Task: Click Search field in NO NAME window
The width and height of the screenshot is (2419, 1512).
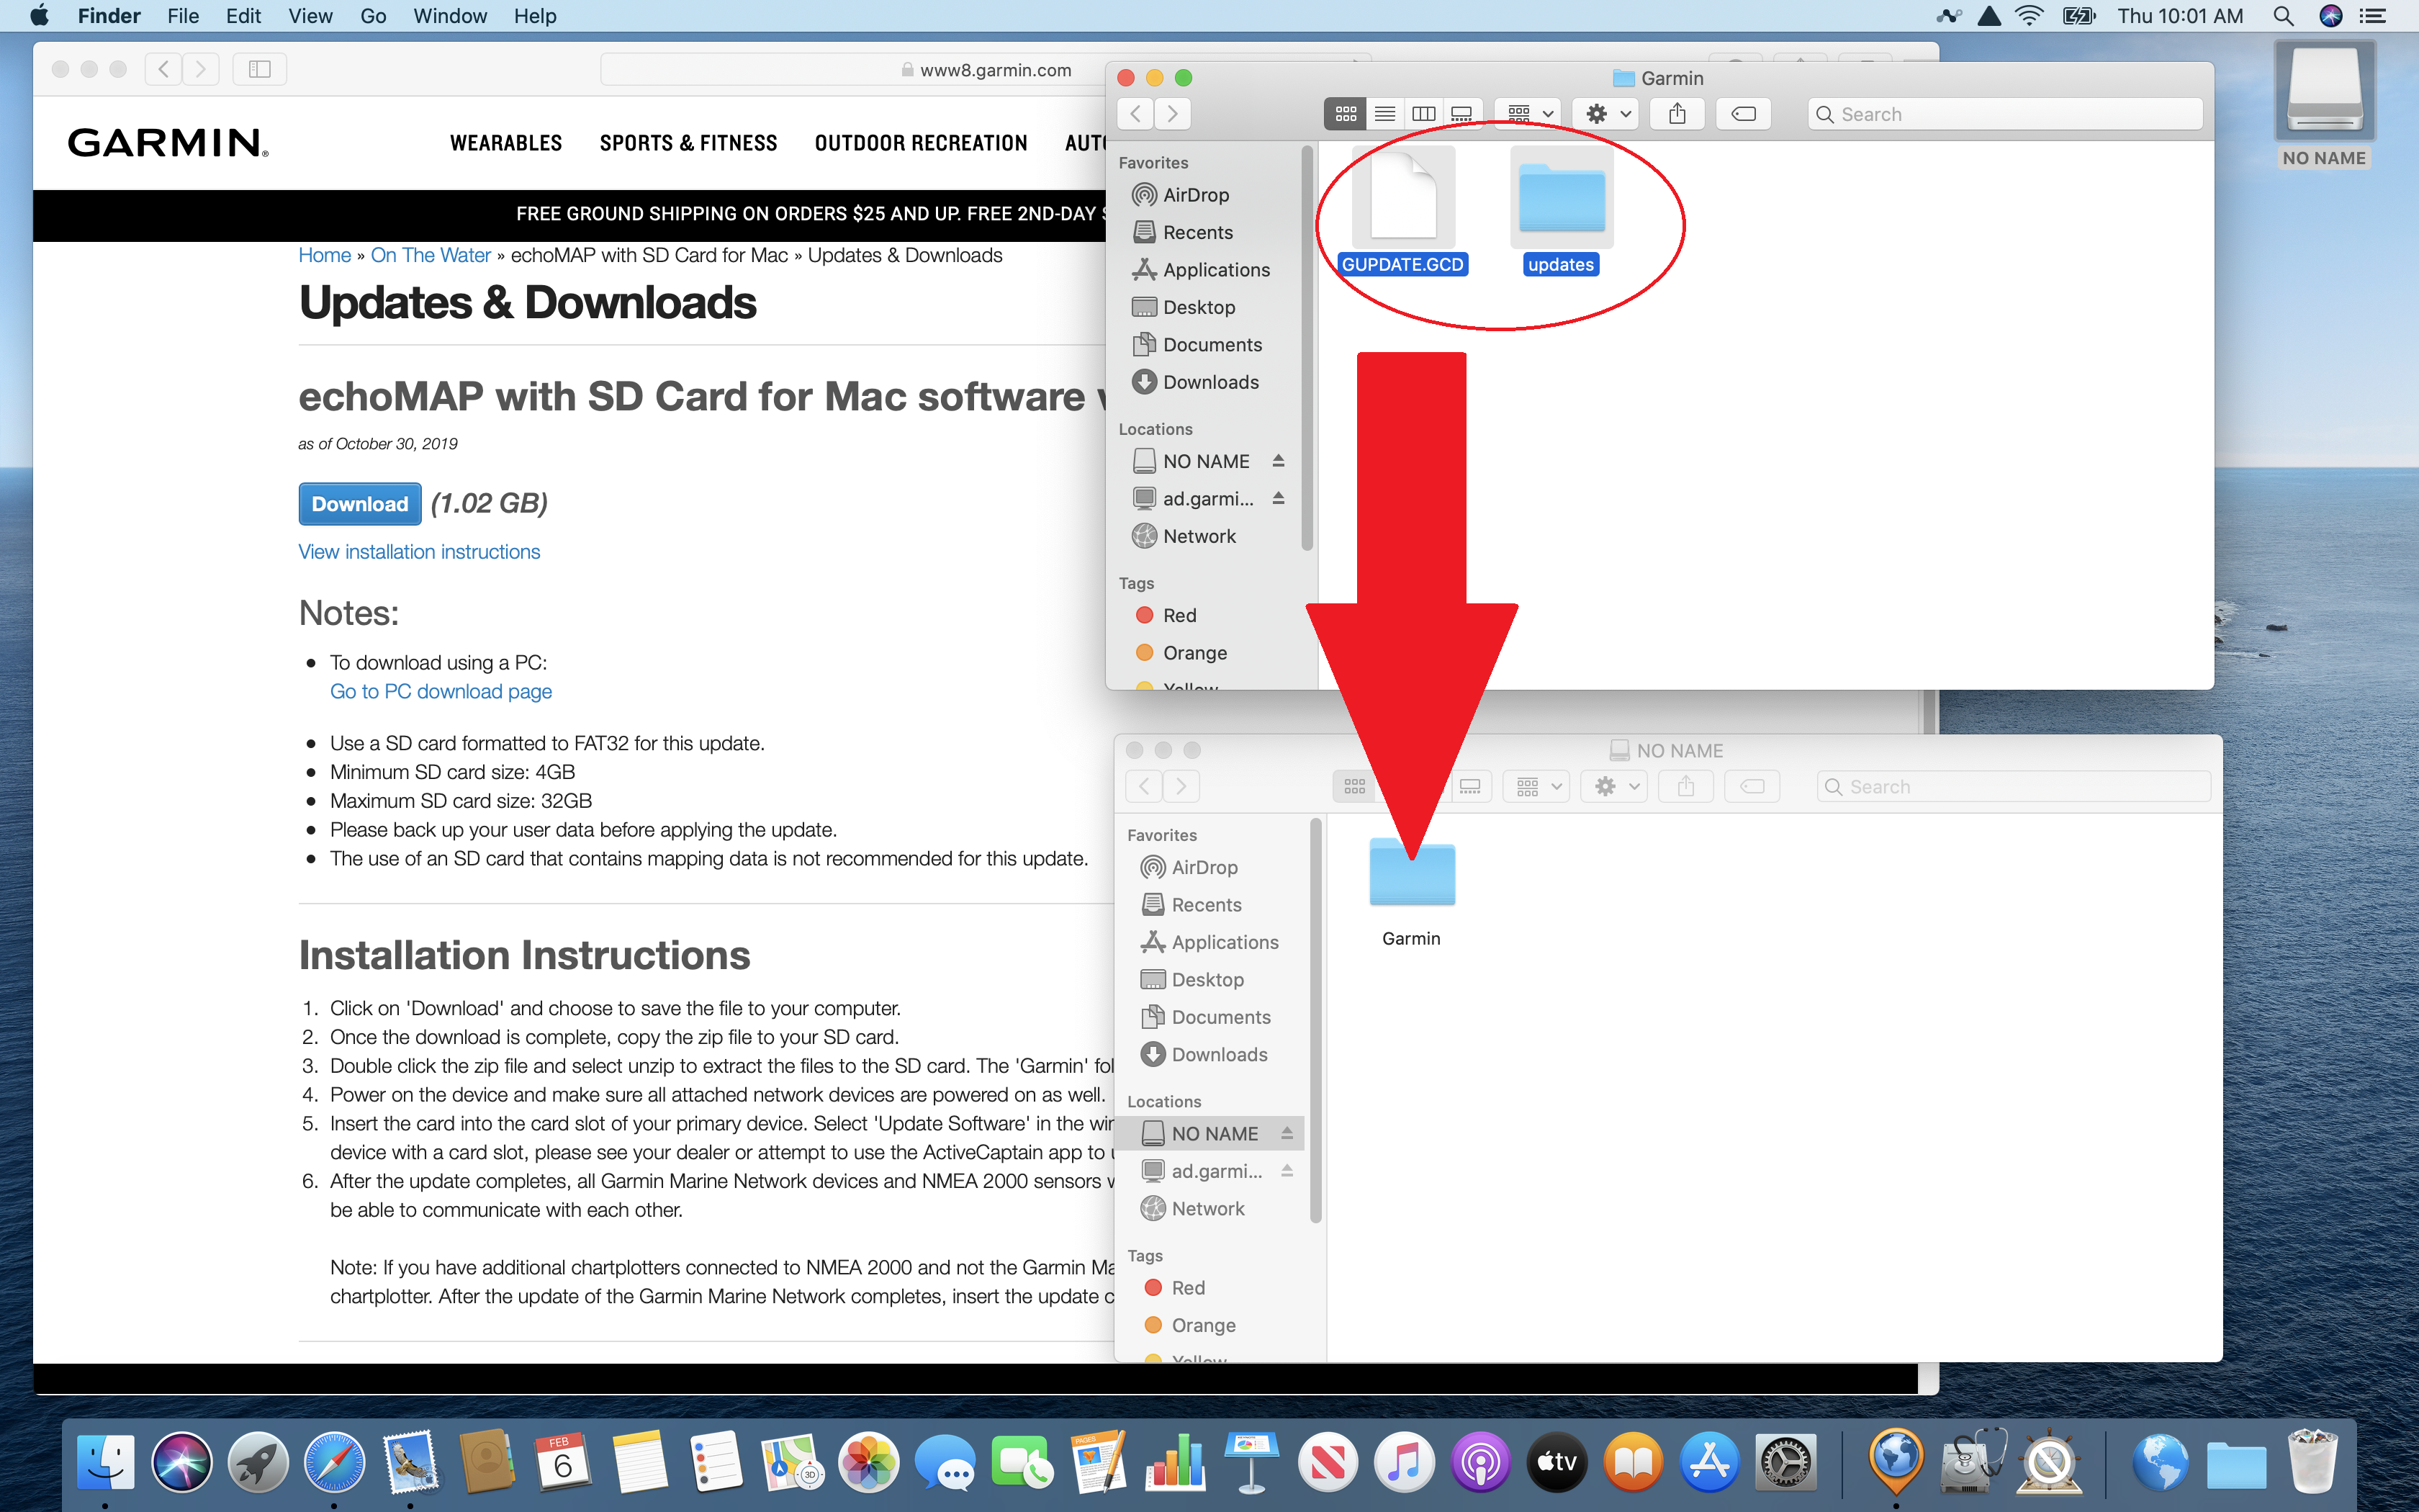Action: pos(2013,787)
